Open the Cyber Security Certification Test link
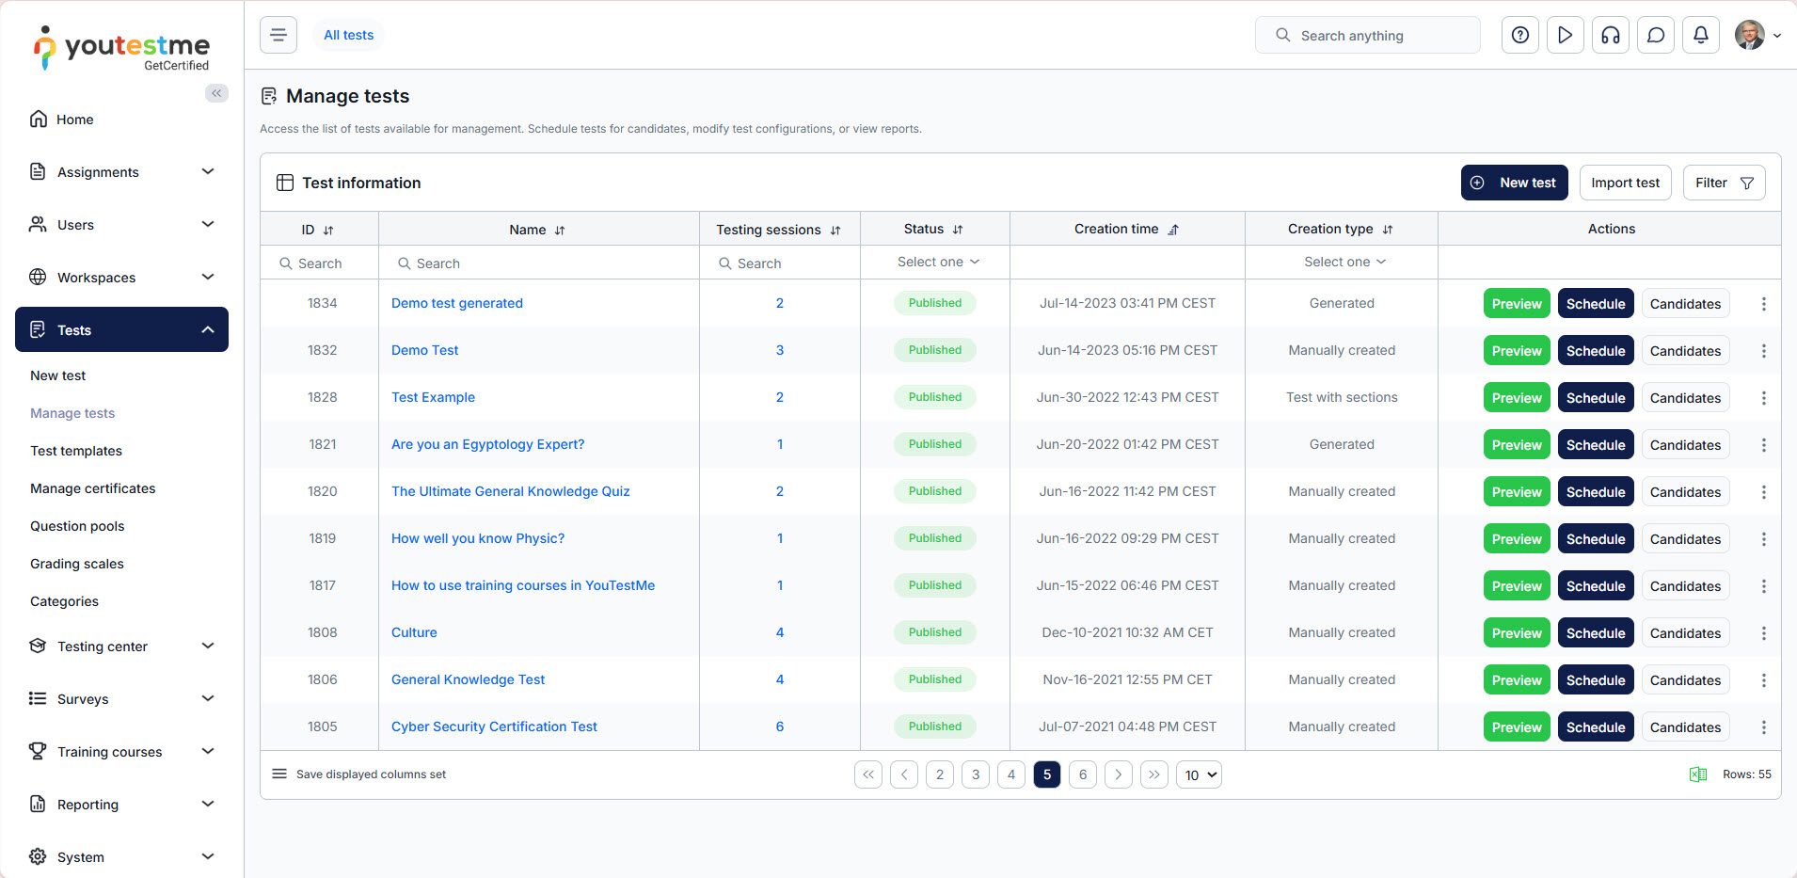1797x878 pixels. [494, 726]
